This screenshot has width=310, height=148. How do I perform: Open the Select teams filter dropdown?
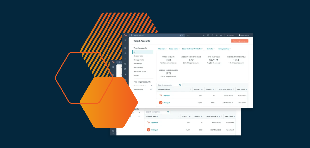[174, 49]
